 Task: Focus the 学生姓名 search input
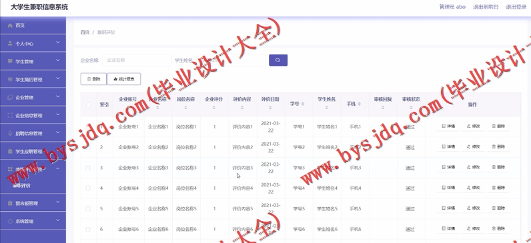click(x=231, y=60)
